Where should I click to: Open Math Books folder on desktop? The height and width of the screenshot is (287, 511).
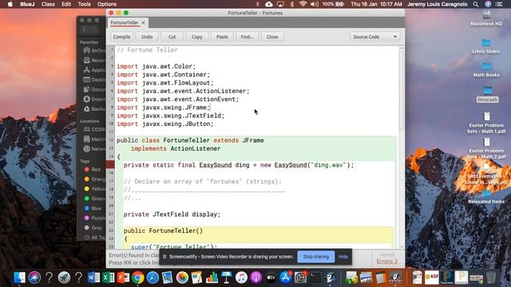(486, 69)
